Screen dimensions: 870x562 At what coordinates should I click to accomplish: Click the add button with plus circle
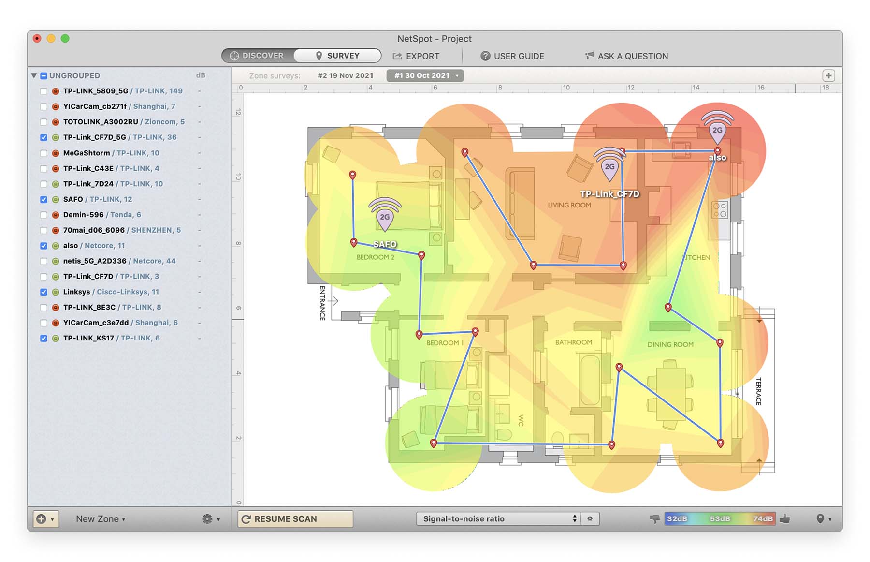pyautogui.click(x=42, y=519)
